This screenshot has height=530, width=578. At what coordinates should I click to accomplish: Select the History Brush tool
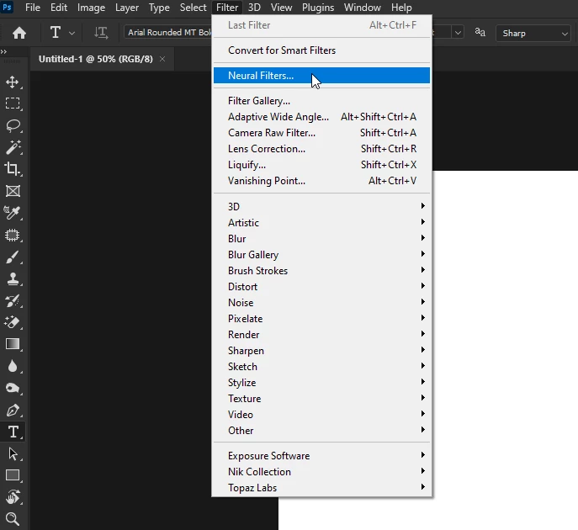tap(13, 300)
